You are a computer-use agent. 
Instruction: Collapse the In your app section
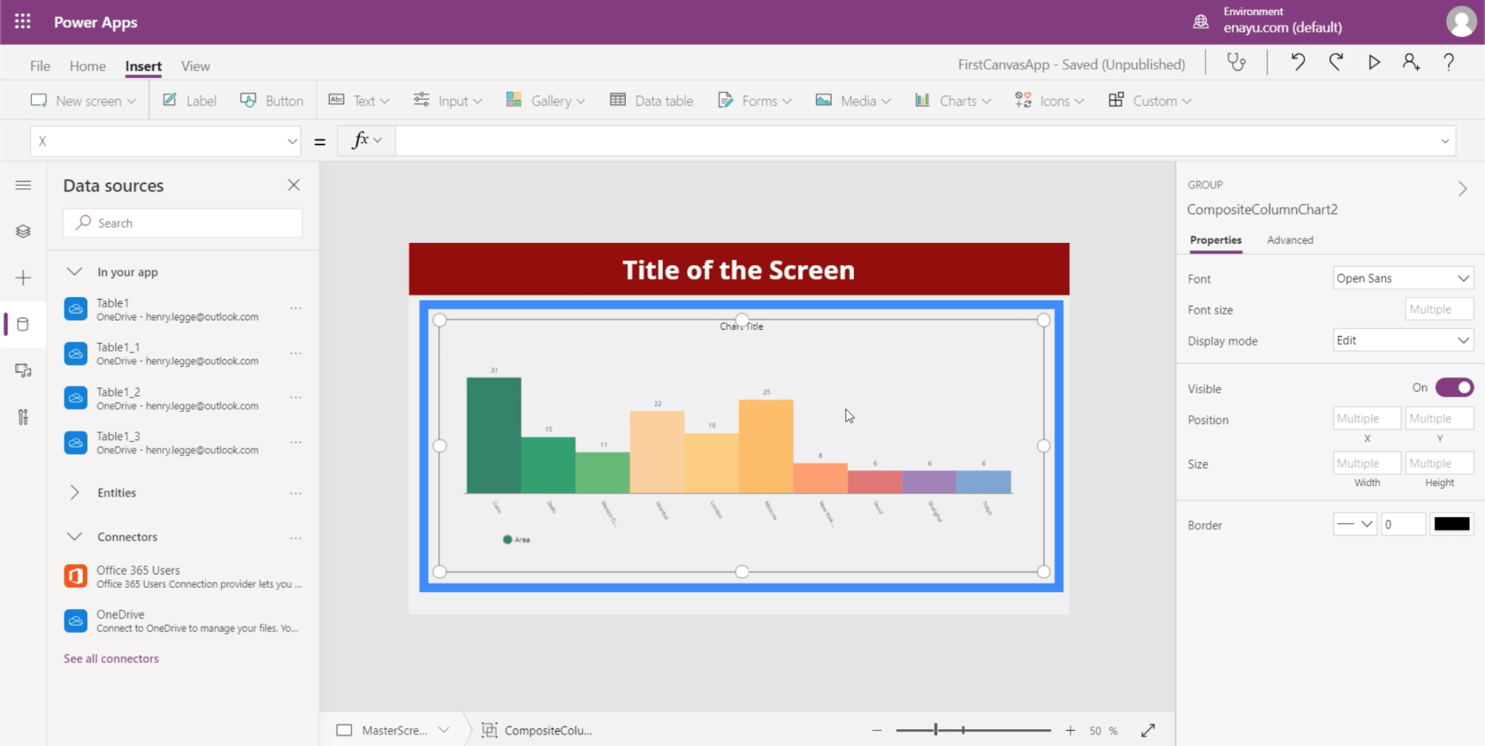click(74, 271)
